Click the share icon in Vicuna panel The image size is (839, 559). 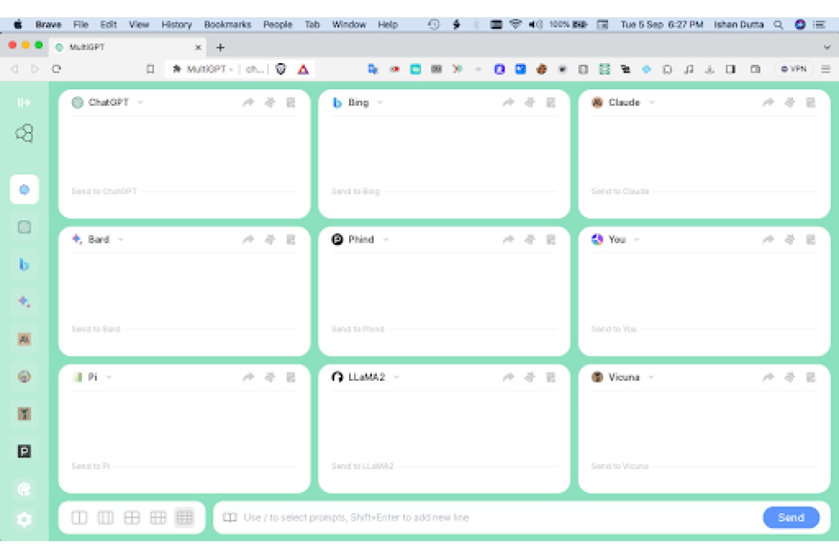coord(769,377)
